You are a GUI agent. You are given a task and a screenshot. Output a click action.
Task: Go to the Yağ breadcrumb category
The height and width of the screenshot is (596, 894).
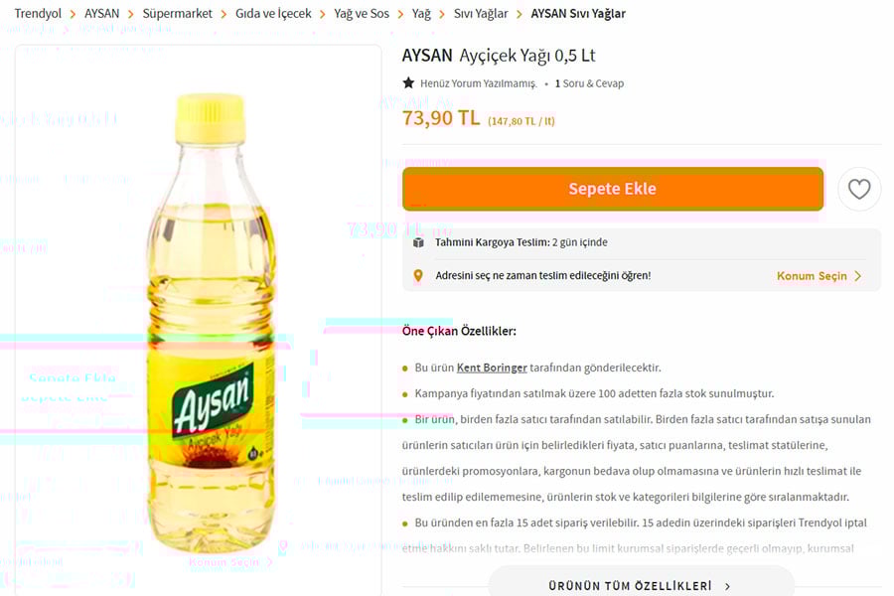coord(421,13)
